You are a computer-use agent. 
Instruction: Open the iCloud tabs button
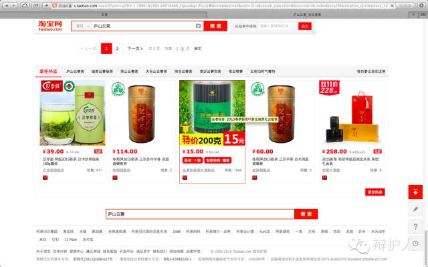(25, 5)
